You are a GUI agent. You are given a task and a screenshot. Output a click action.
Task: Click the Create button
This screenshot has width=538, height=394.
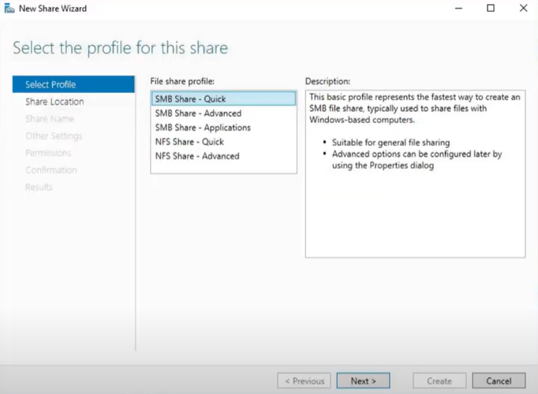pos(439,381)
